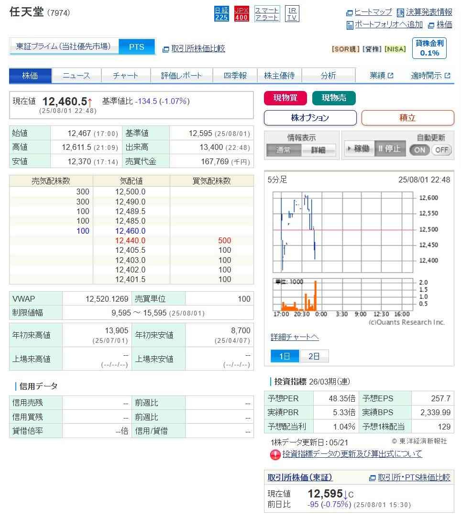Click the bid price 12,401.5
461x520 pixels.
[x=130, y=279]
